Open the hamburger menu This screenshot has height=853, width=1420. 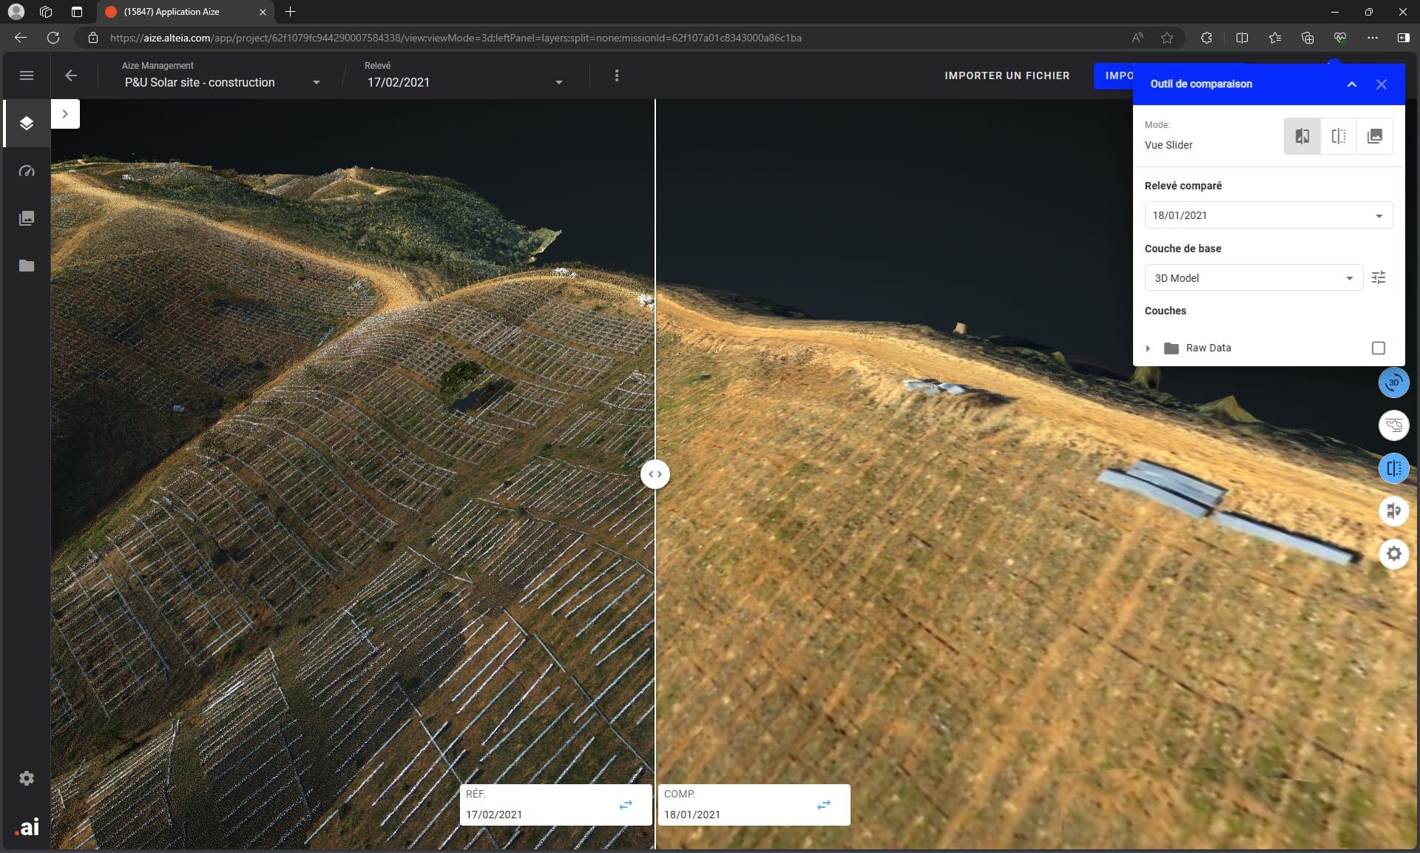(x=27, y=75)
